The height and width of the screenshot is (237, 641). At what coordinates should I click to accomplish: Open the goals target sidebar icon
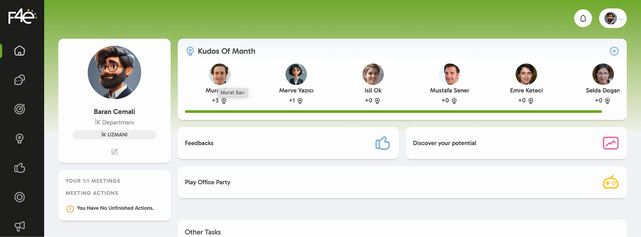pyautogui.click(x=19, y=109)
